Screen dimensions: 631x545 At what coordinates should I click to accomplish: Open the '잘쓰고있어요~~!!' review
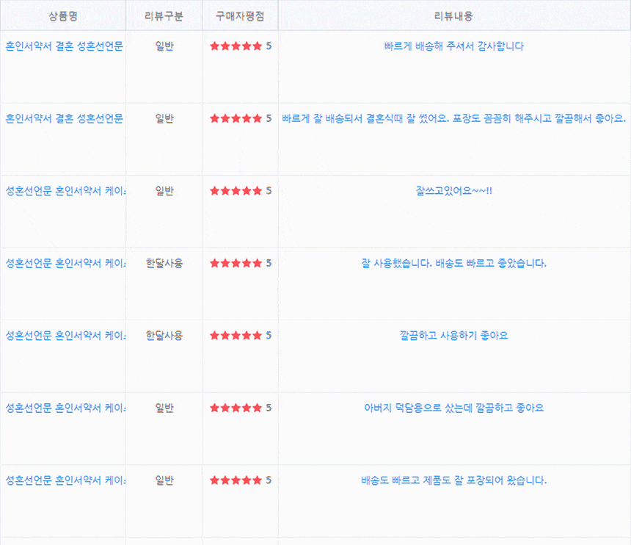pyautogui.click(x=453, y=191)
